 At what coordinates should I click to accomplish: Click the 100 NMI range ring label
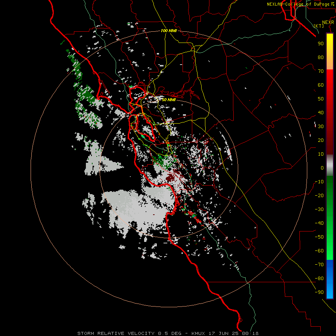tap(169, 31)
